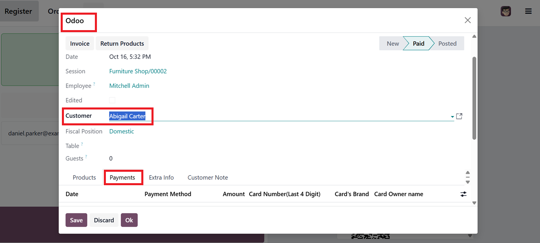Open the payments table column settings icon
Screen dimensions: 540x243
tap(463, 194)
